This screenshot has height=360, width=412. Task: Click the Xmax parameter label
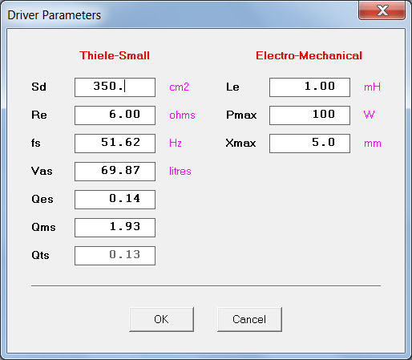(x=240, y=144)
